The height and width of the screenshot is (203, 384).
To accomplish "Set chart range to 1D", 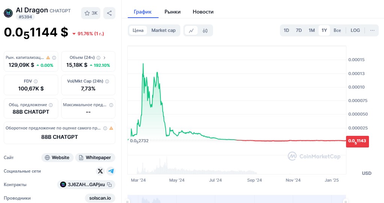I will pyautogui.click(x=286, y=30).
